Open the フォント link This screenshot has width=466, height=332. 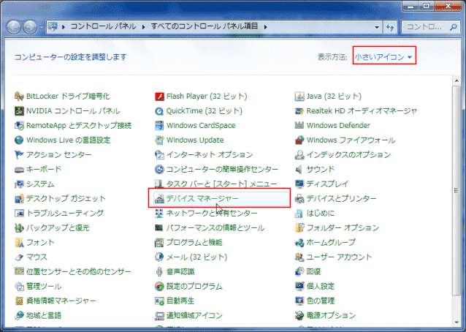tap(40, 243)
